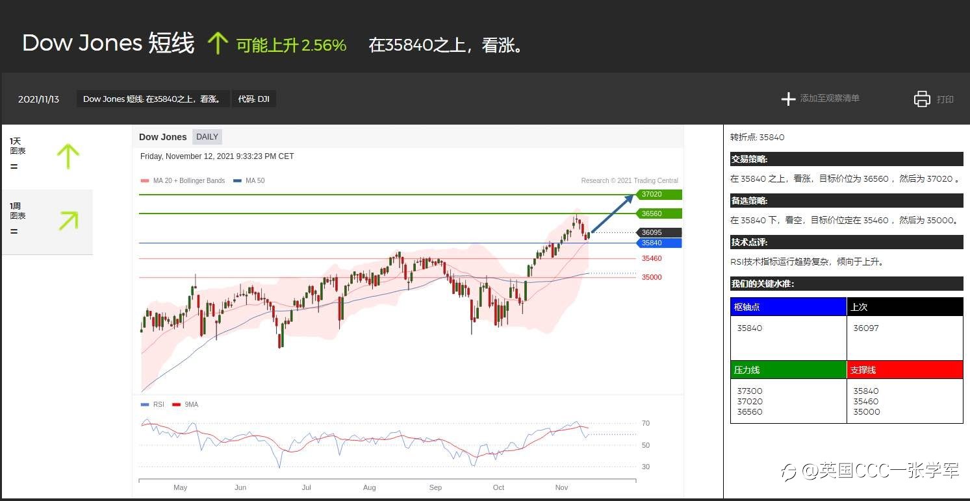Click the 9MA legend entry

pos(185,404)
